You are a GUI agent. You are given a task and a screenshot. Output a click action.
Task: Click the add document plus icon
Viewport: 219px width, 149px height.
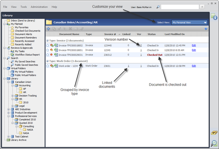pos(48,29)
